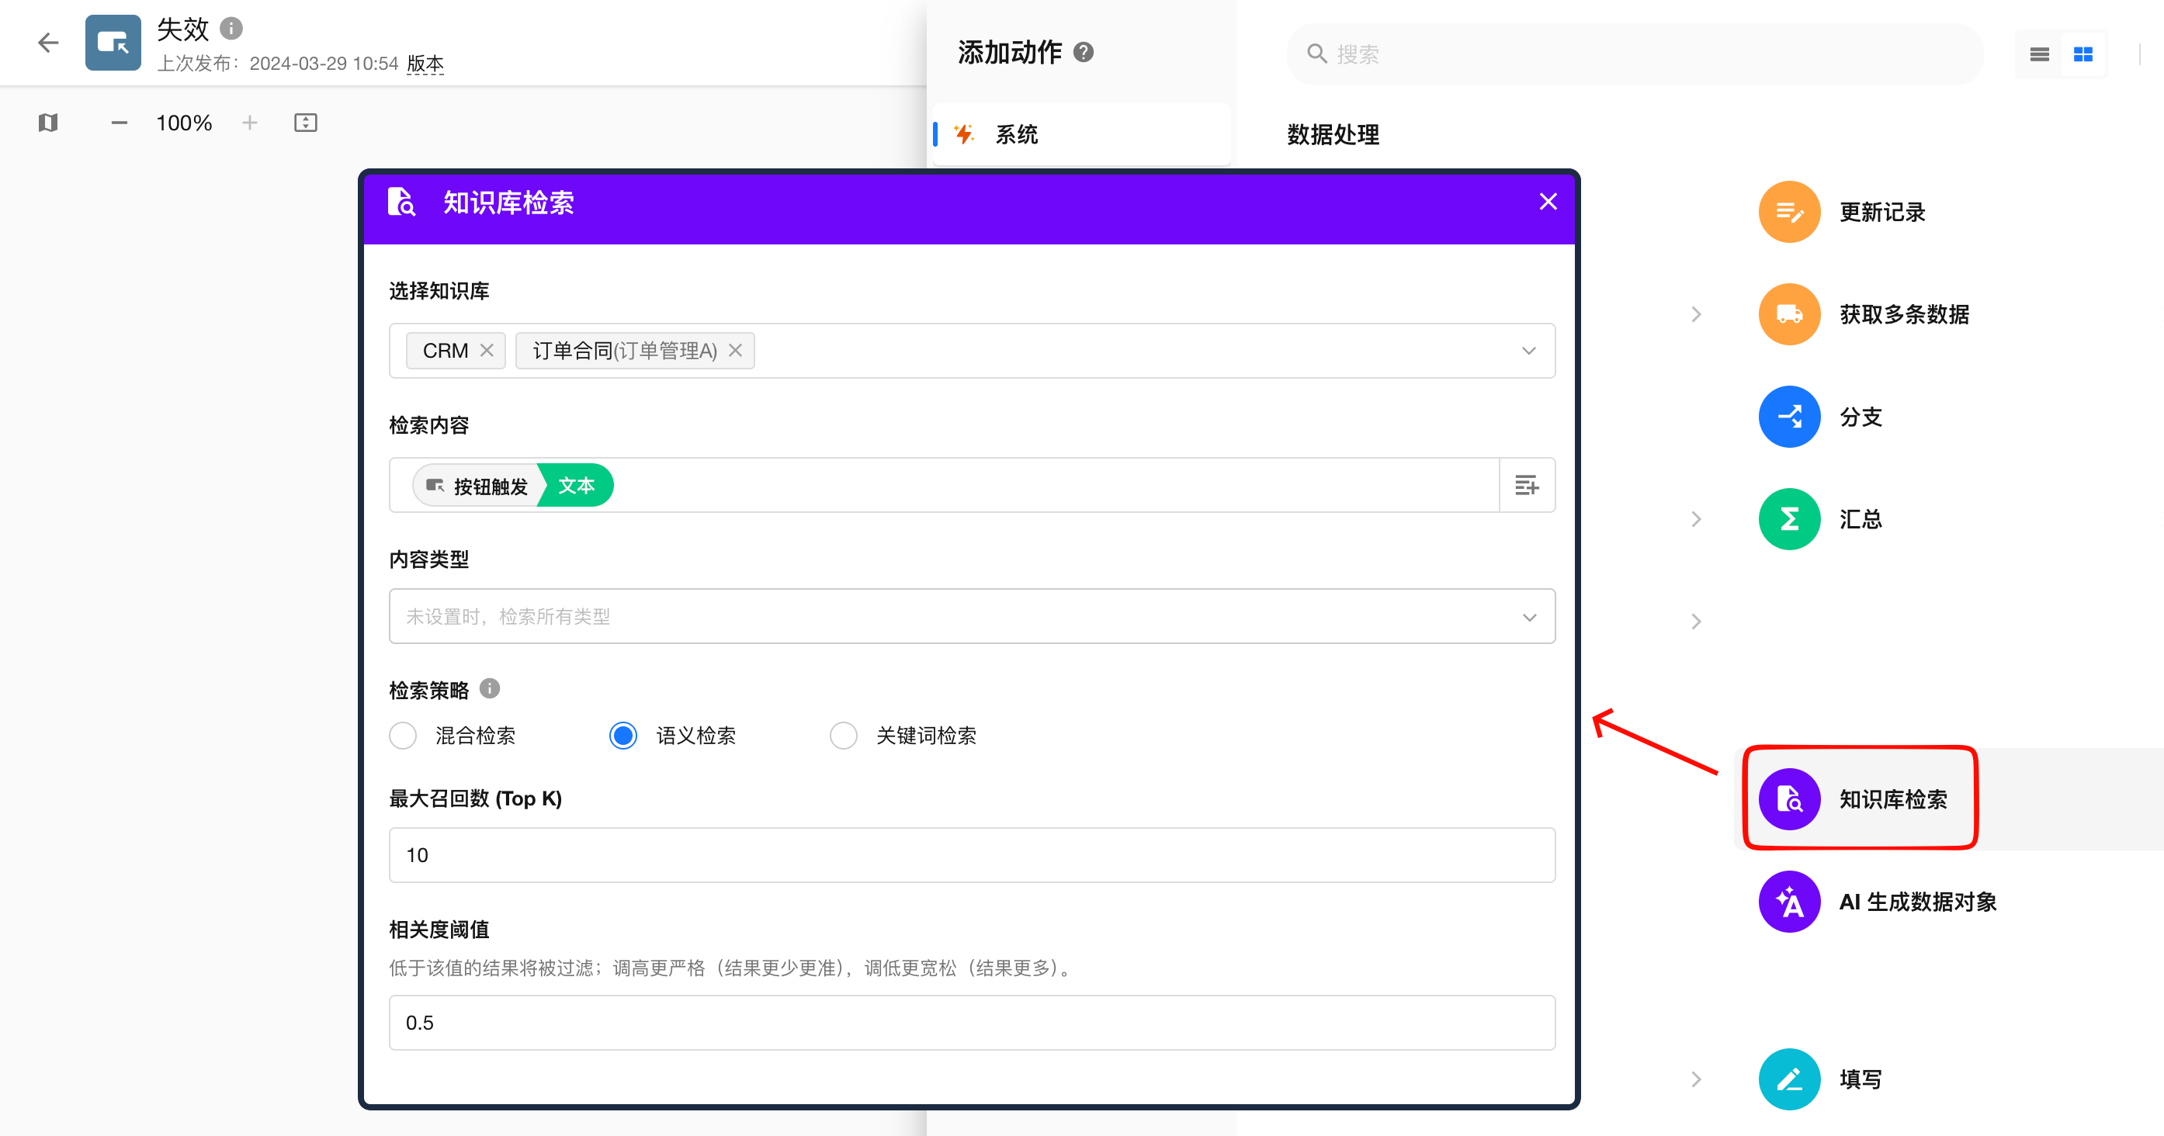2164x1136 pixels.
Task: Select 混合检索 radio option
Action: point(404,736)
